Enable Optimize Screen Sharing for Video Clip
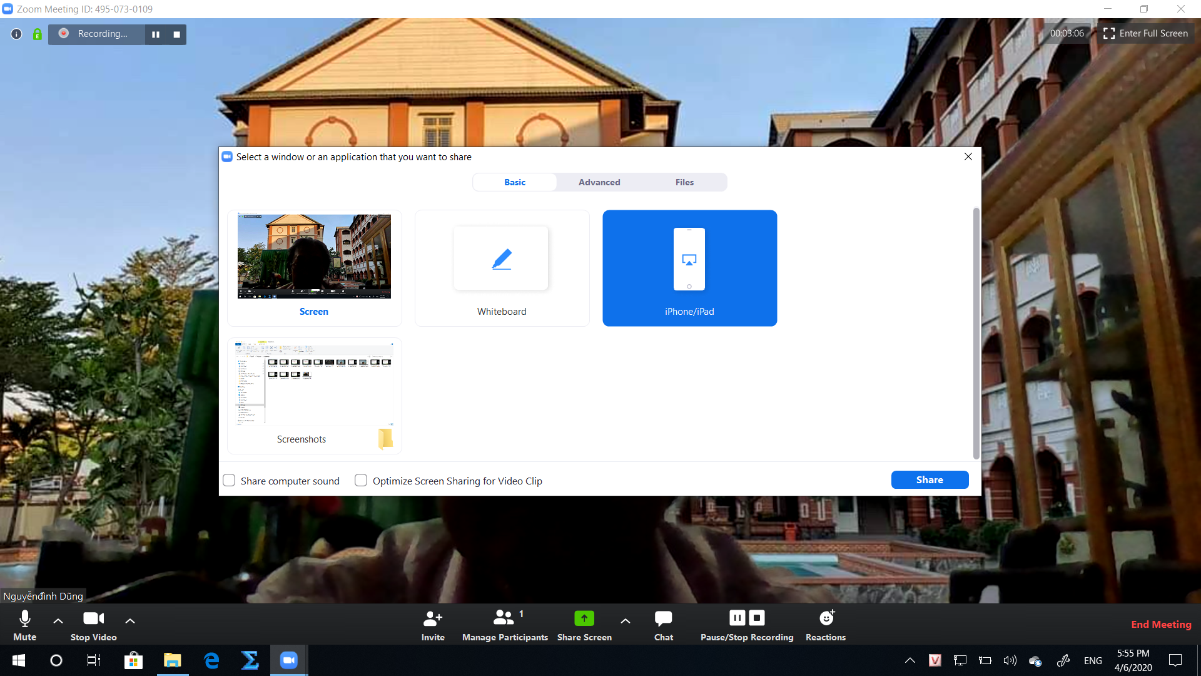This screenshot has width=1201, height=676. click(x=361, y=480)
